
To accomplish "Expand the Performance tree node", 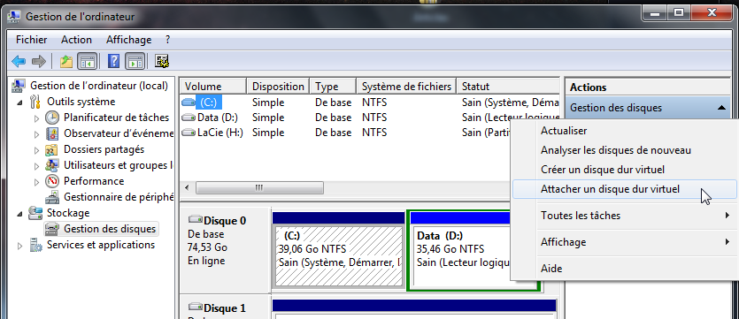I will pyautogui.click(x=37, y=182).
